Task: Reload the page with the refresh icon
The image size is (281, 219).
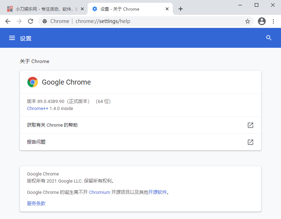Action: pyautogui.click(x=31, y=21)
